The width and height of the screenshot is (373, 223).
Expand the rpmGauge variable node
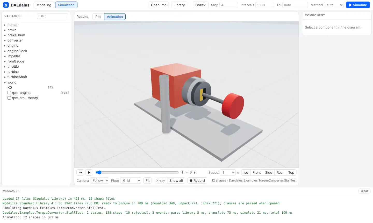[x=5, y=61]
